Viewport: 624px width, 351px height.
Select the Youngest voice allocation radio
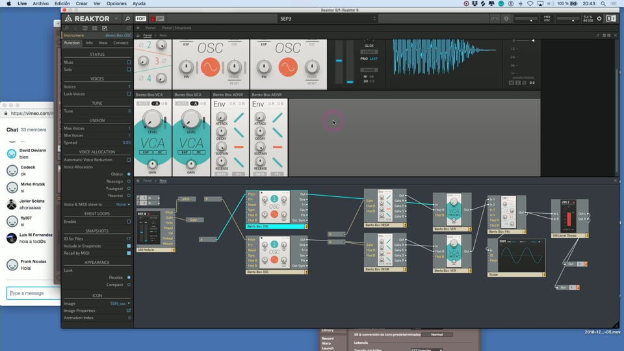pyautogui.click(x=129, y=188)
